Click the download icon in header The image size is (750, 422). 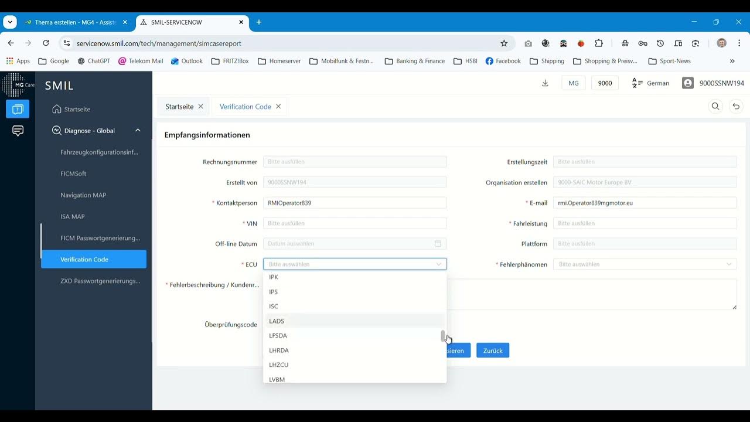[x=545, y=83]
